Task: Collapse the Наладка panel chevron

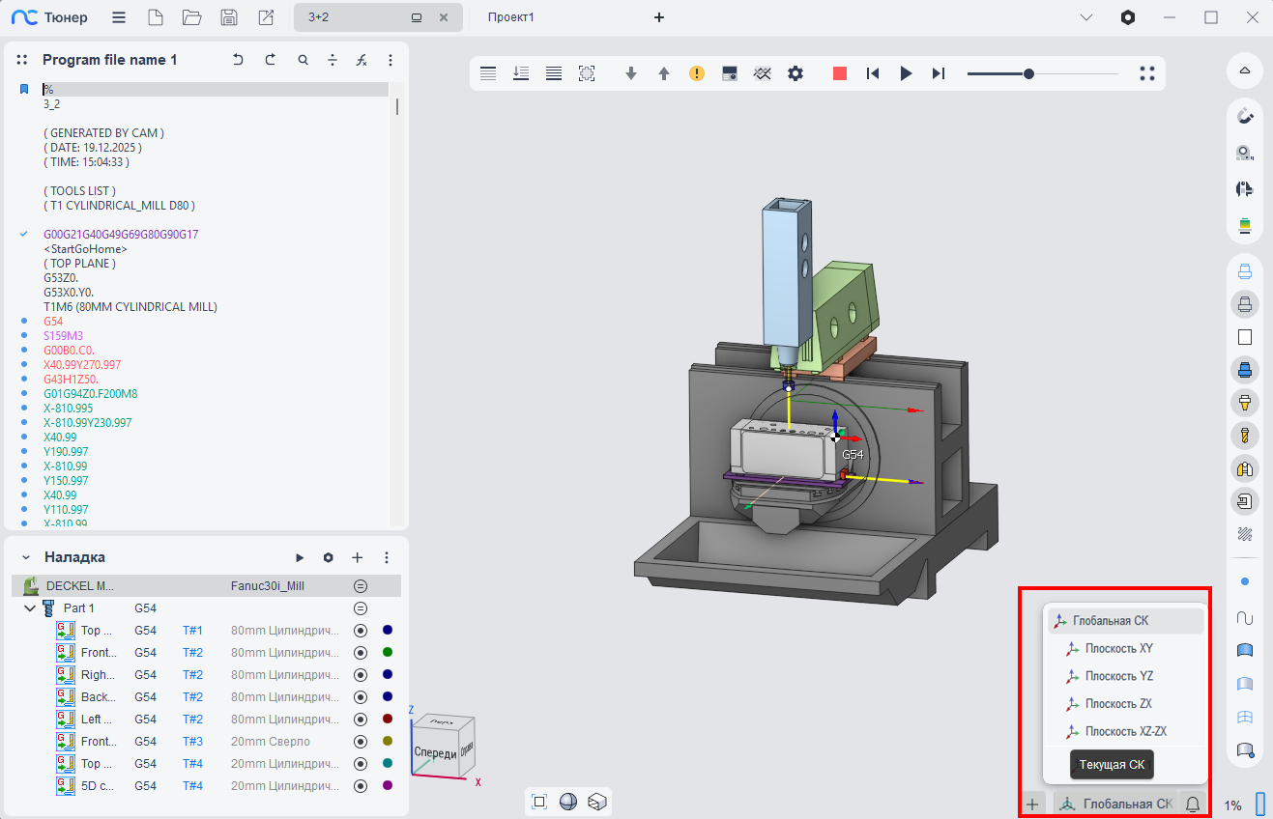Action: 26,557
